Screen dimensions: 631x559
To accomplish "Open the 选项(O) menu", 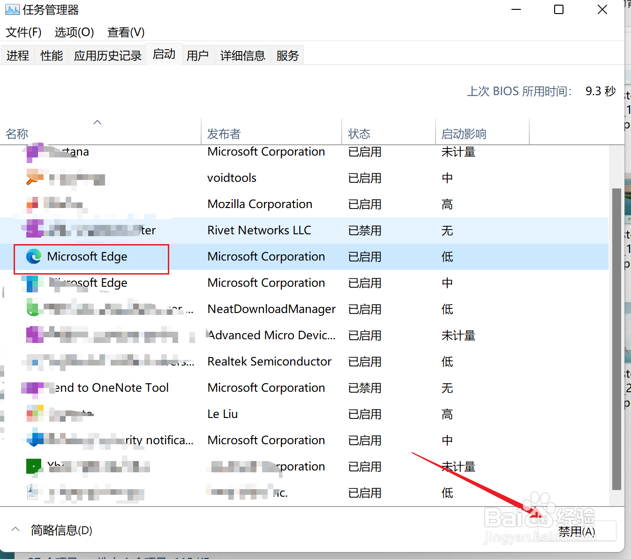I will tap(74, 32).
